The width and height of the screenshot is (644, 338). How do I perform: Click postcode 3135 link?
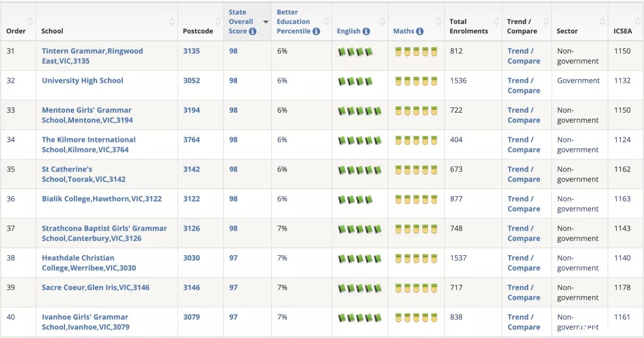pyautogui.click(x=191, y=51)
